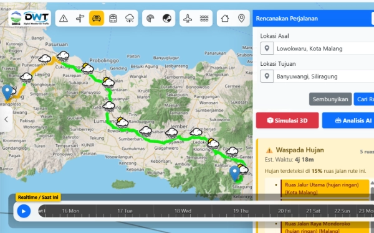The width and height of the screenshot is (374, 233).
Task: Select the road signpost toolbar icon
Action: coord(80,18)
